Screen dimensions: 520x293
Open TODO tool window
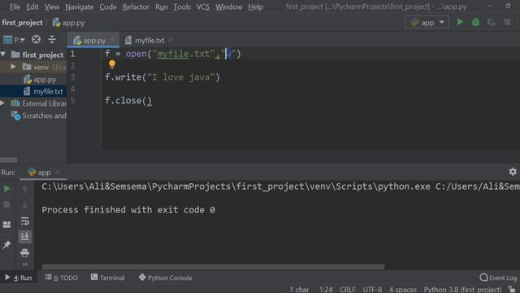coord(62,278)
